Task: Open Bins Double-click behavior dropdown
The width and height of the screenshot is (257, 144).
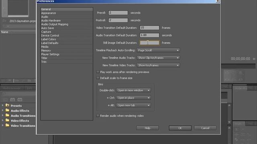Action: point(133,90)
